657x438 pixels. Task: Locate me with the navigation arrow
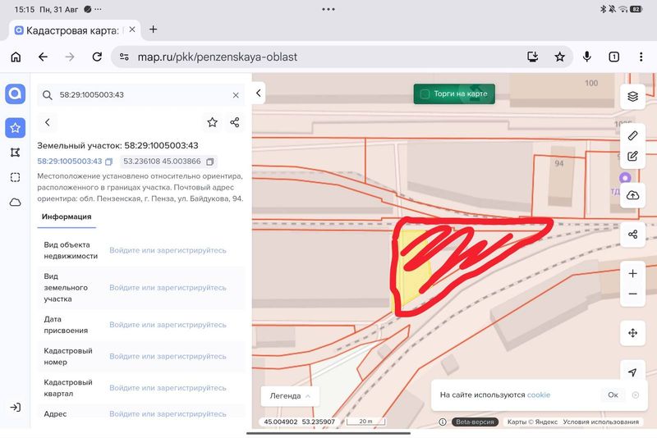(632, 372)
